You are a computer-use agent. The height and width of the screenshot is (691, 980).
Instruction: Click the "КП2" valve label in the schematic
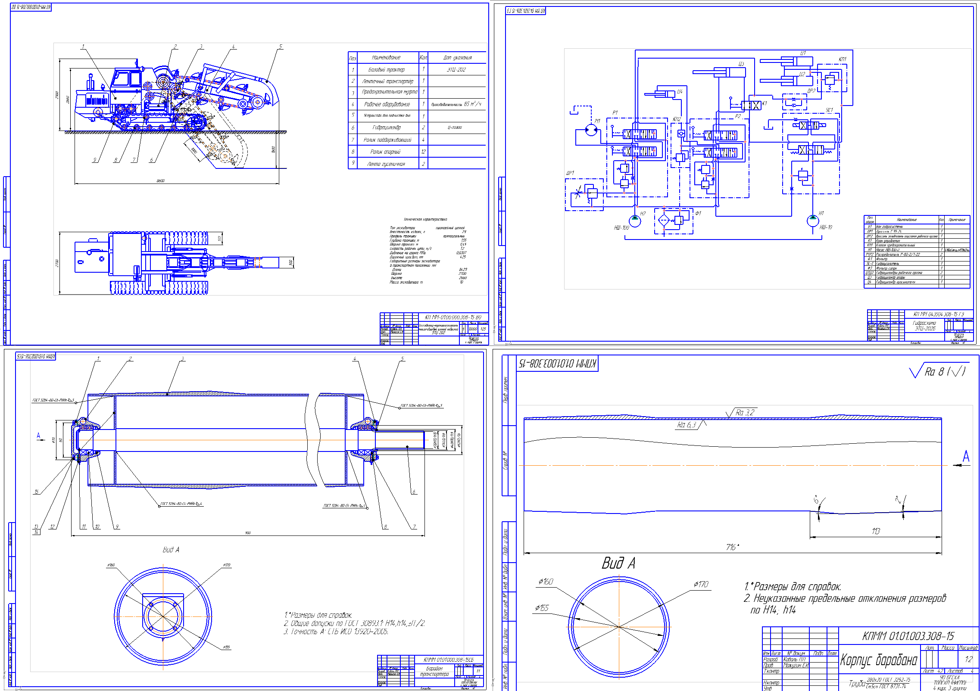pyautogui.click(x=677, y=119)
